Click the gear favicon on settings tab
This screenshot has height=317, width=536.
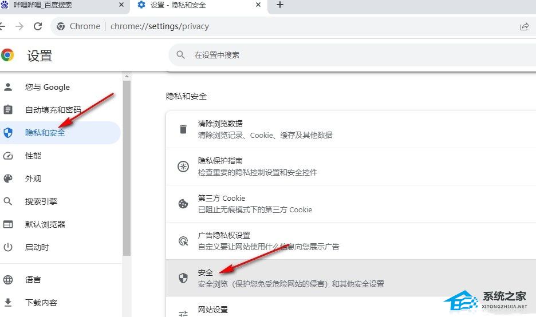click(x=141, y=5)
